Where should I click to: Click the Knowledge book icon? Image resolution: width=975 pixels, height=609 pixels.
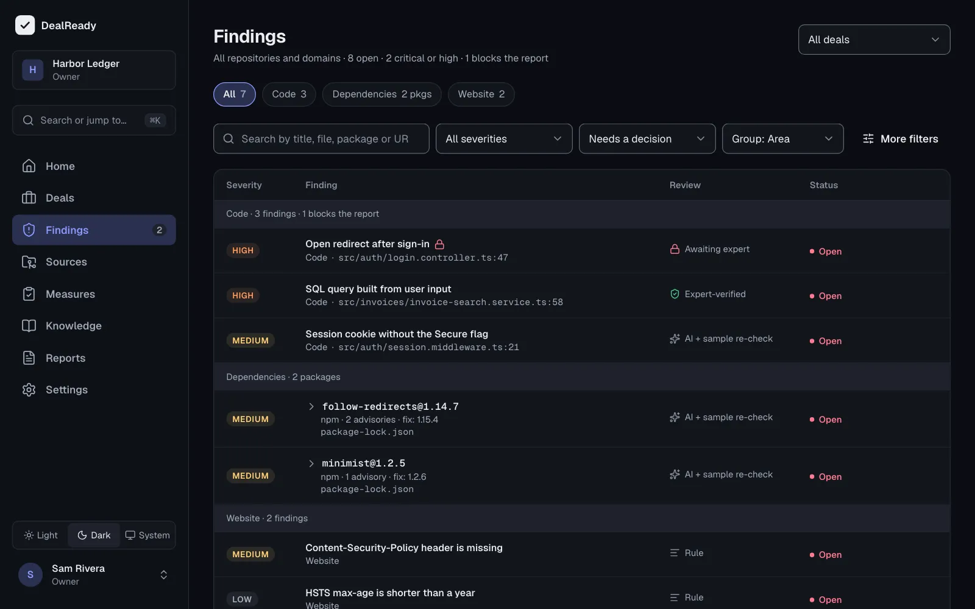pos(29,326)
